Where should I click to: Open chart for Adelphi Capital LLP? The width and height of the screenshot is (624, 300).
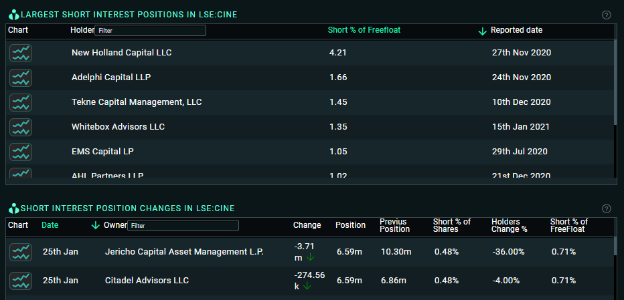coord(21,78)
